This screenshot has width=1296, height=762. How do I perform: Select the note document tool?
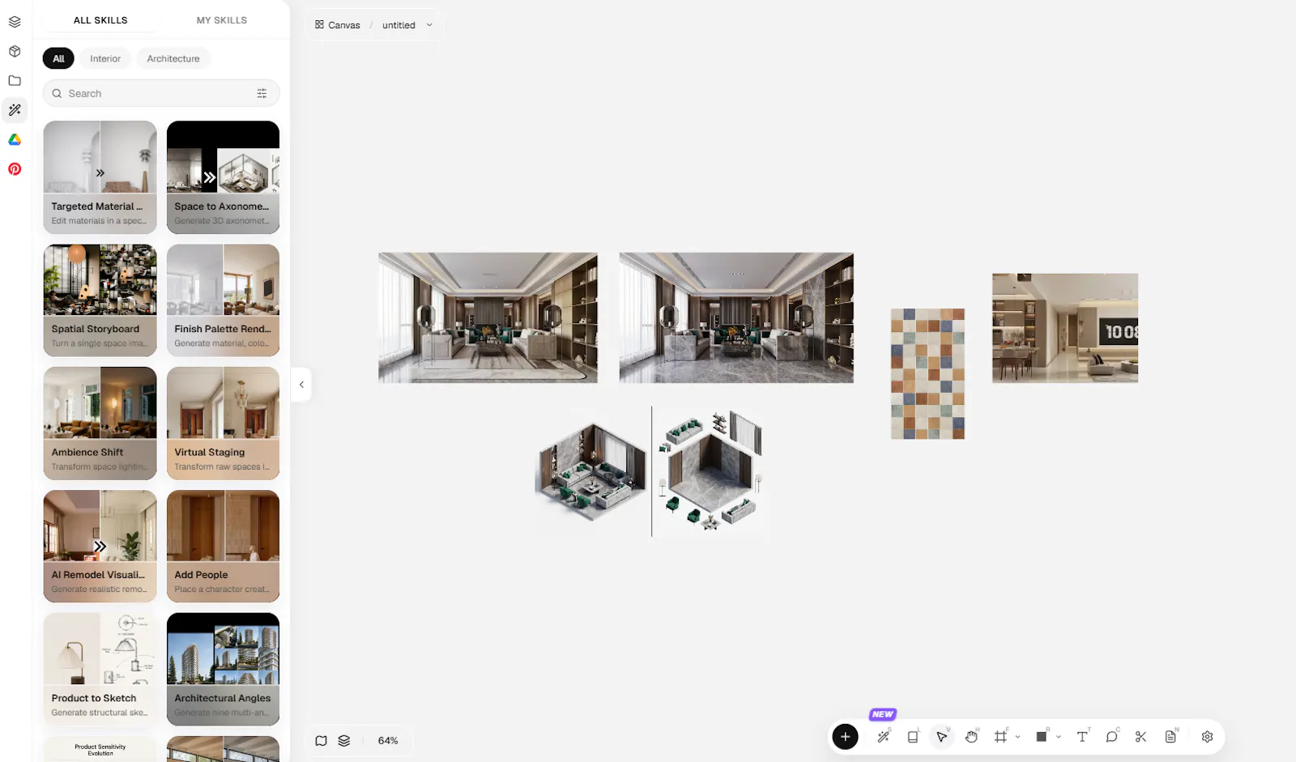pos(1170,737)
